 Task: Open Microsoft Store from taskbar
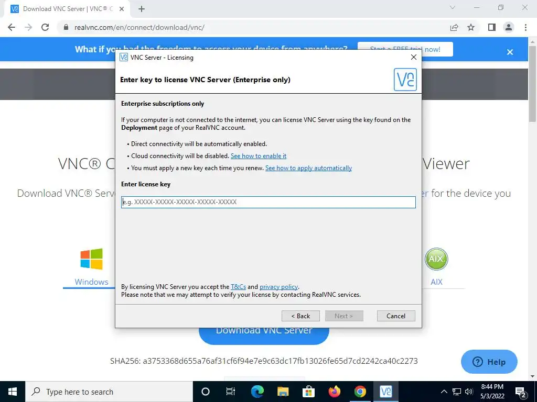click(x=308, y=392)
